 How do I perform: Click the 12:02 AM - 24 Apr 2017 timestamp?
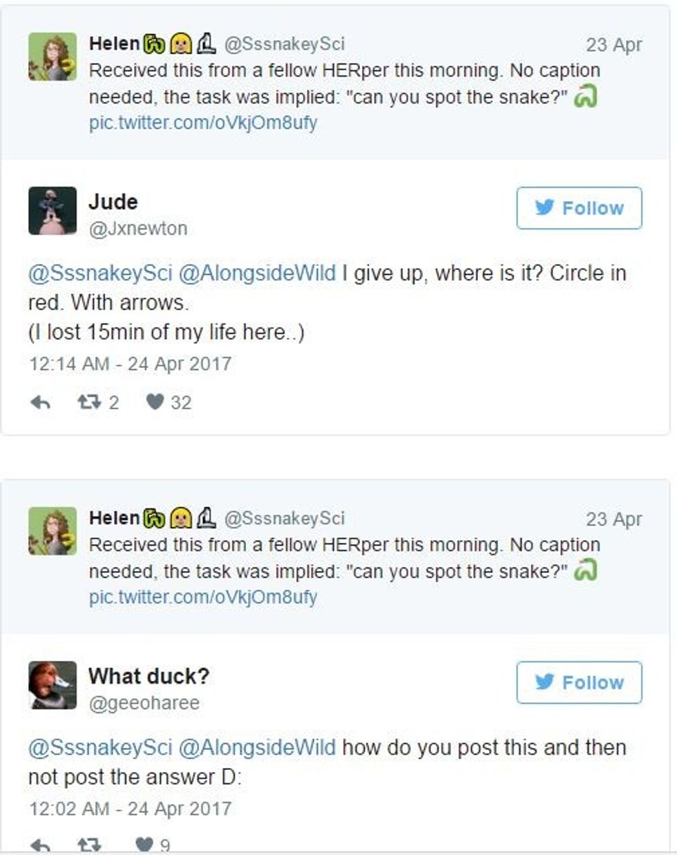click(130, 809)
